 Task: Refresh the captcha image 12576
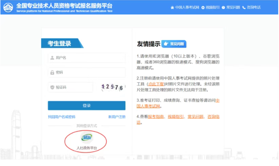coord(113,87)
